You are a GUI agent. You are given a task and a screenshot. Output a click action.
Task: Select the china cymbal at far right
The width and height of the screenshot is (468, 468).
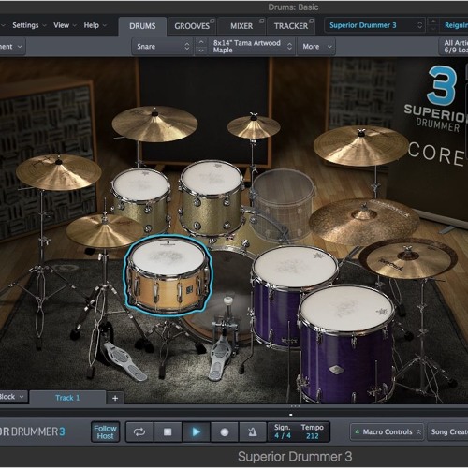tap(408, 258)
